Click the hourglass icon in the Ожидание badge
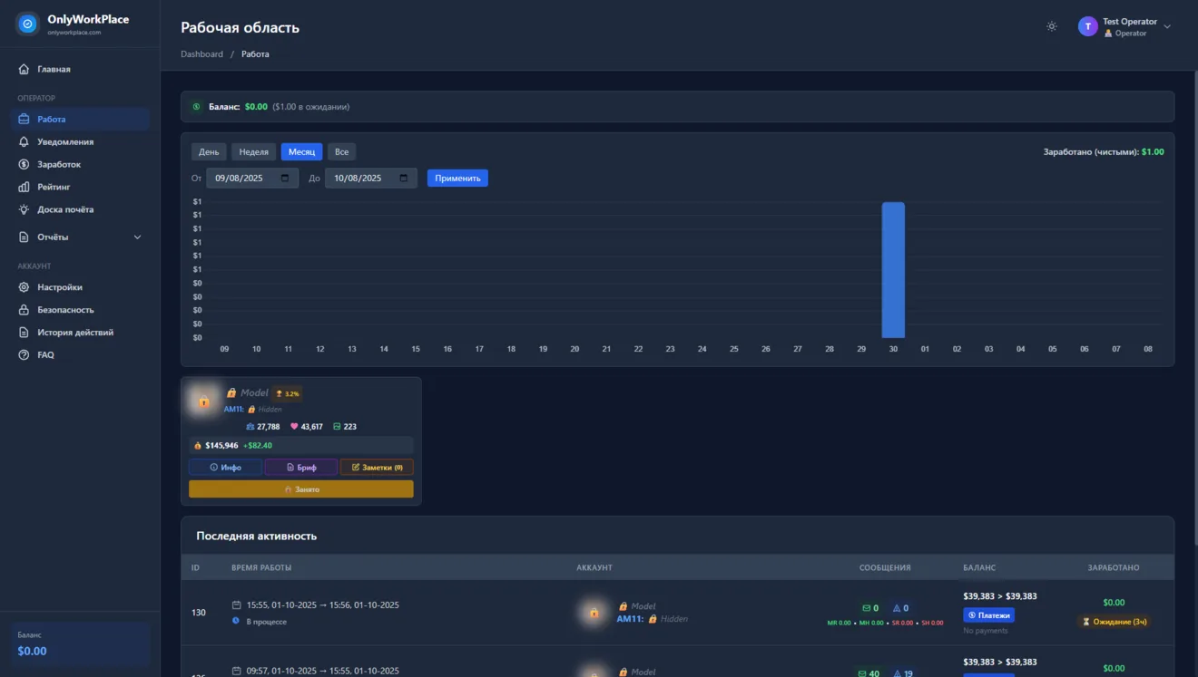The image size is (1198, 677). [1085, 622]
